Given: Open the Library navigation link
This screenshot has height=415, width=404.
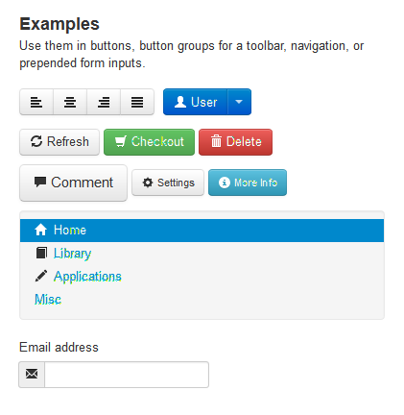Looking at the screenshot, I should [72, 254].
